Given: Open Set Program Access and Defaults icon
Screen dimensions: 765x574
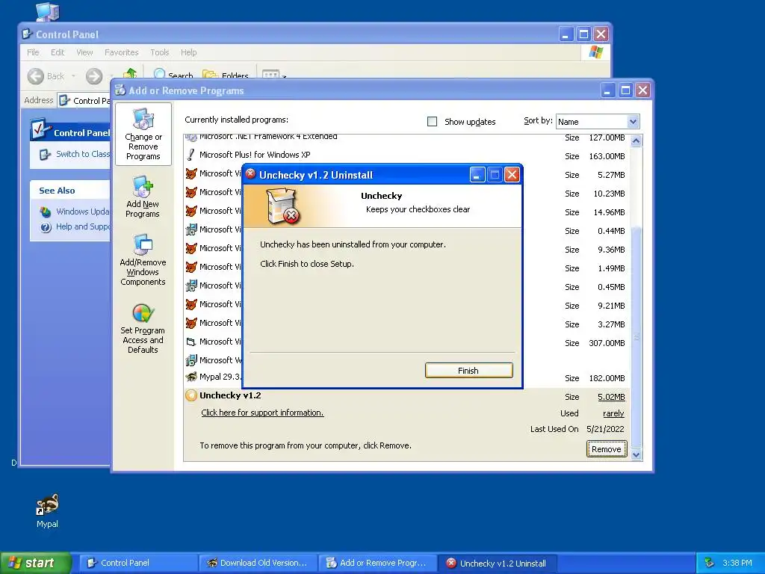Looking at the screenshot, I should (x=143, y=328).
